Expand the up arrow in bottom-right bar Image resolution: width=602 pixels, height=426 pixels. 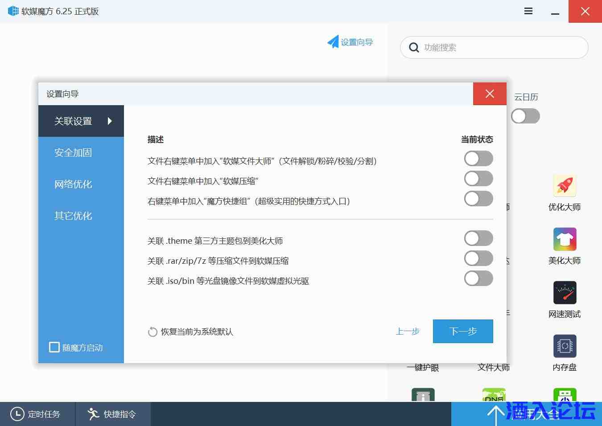(495, 415)
